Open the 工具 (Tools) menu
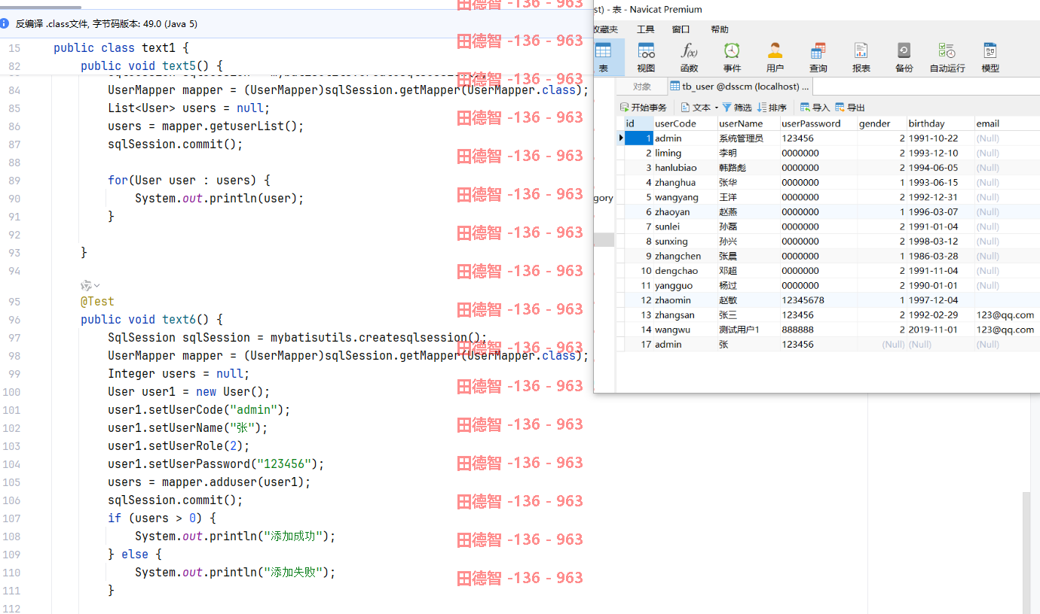This screenshot has width=1040, height=614. tap(645, 29)
